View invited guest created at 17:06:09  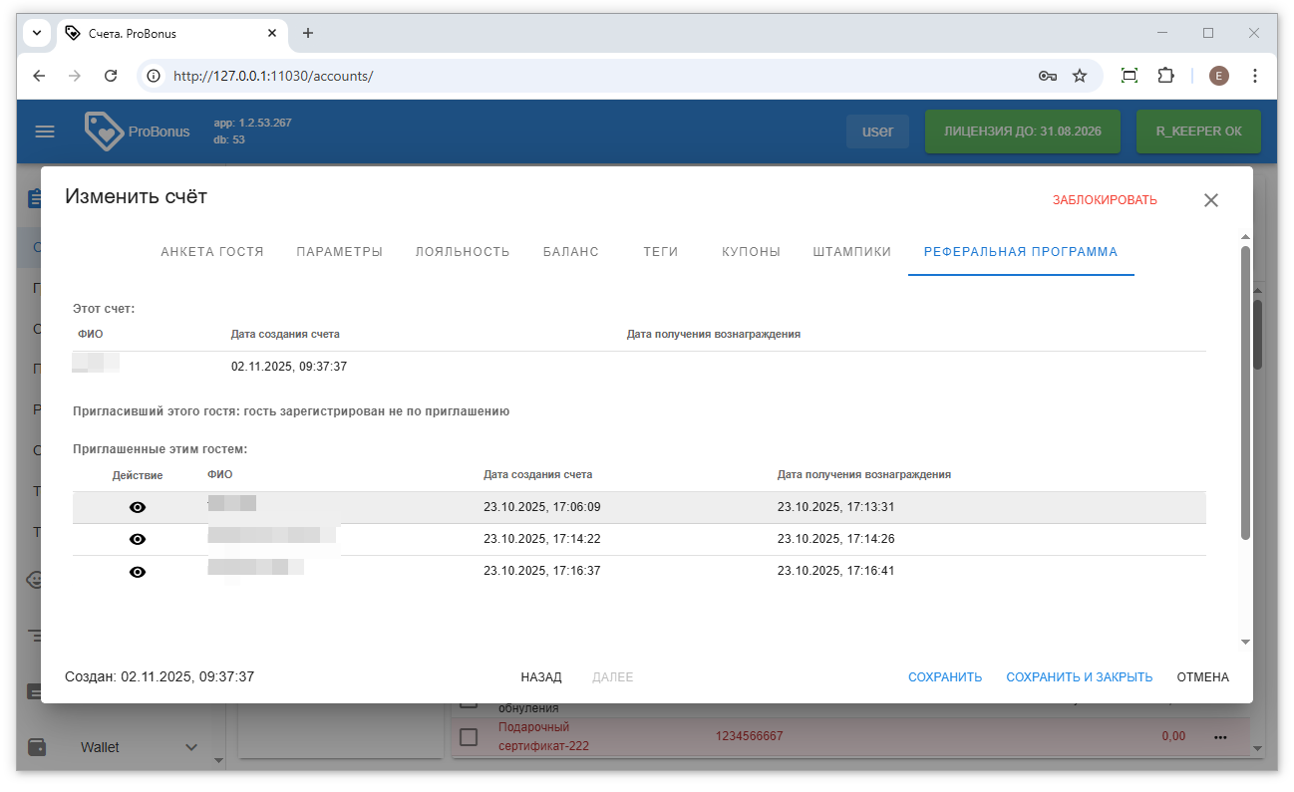[x=138, y=507]
